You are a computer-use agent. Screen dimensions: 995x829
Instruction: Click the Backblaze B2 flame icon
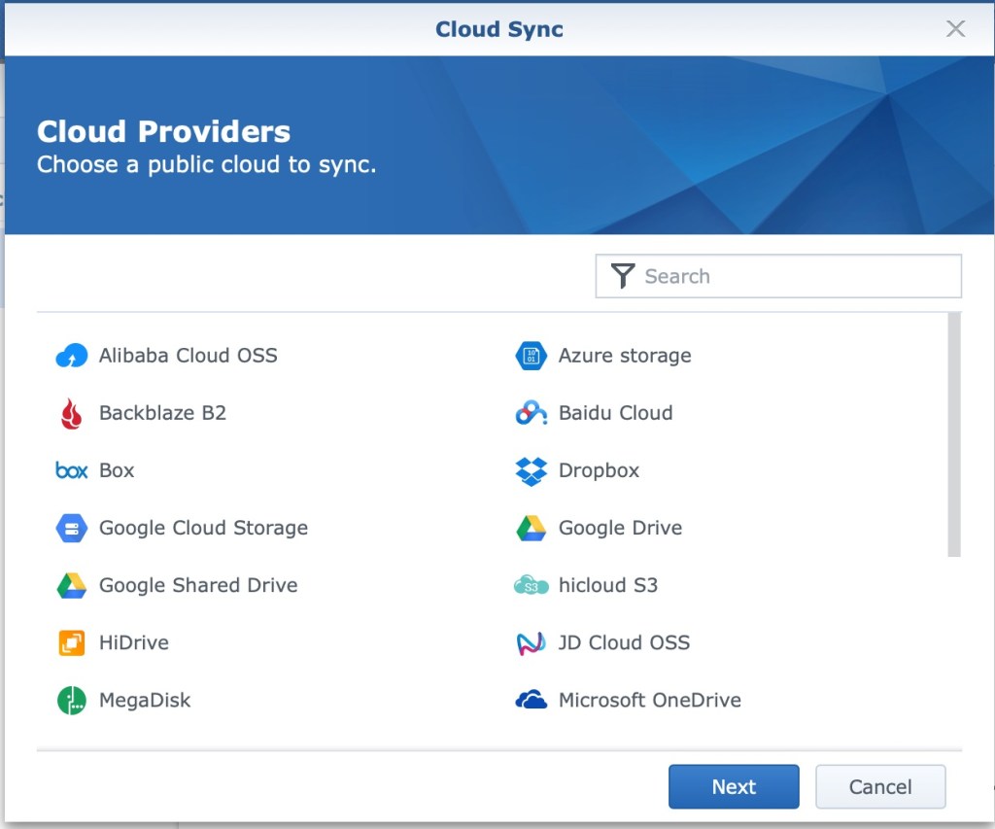(x=72, y=413)
